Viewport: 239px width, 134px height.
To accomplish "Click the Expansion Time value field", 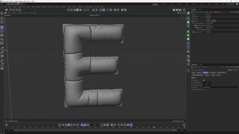I will point(207,85).
